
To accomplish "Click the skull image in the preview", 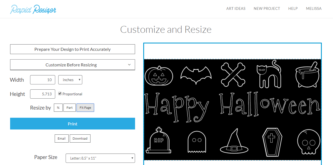I will (x=308, y=142).
